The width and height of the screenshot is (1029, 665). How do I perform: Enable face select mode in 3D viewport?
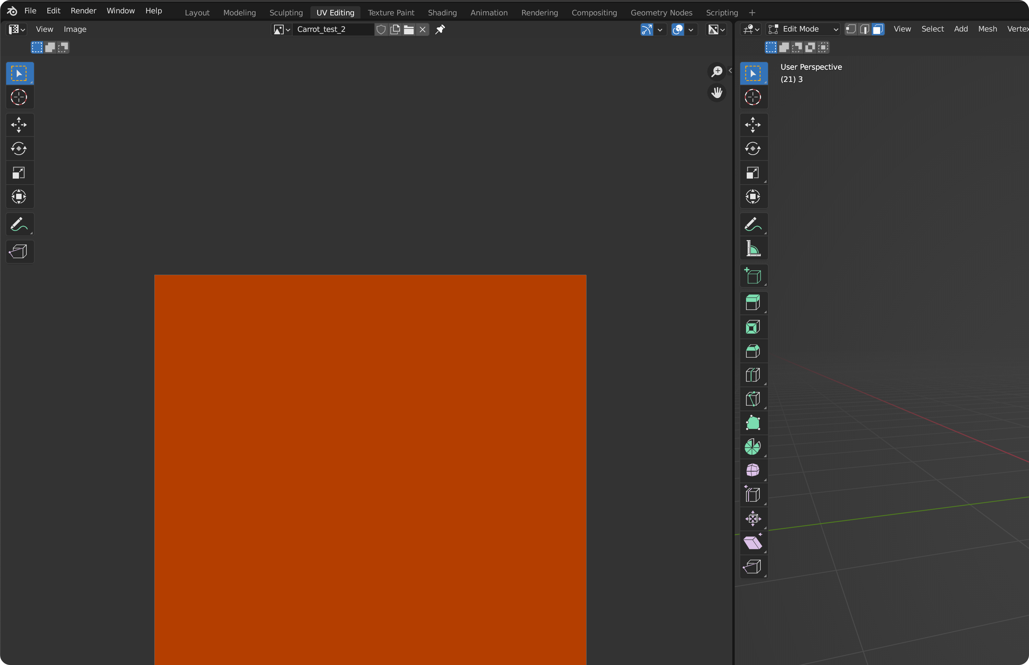click(878, 29)
